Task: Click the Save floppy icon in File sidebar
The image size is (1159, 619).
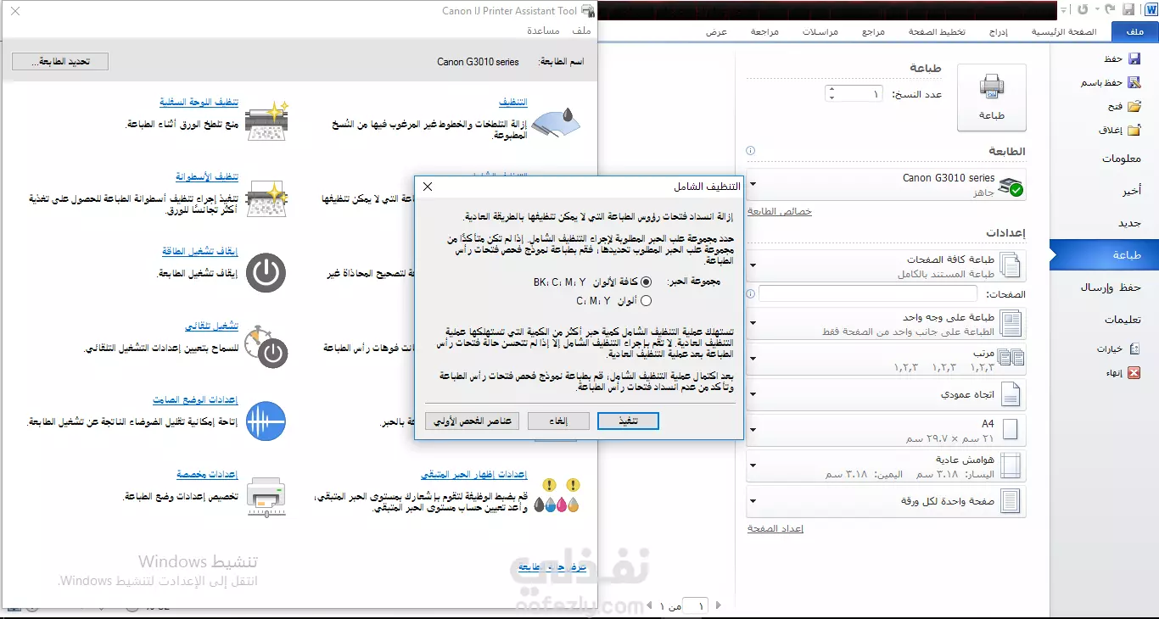Action: click(x=1133, y=59)
